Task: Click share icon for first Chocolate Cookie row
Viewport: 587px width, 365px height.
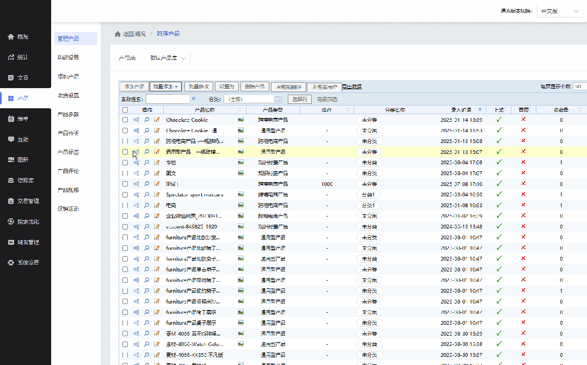Action: pos(137,120)
